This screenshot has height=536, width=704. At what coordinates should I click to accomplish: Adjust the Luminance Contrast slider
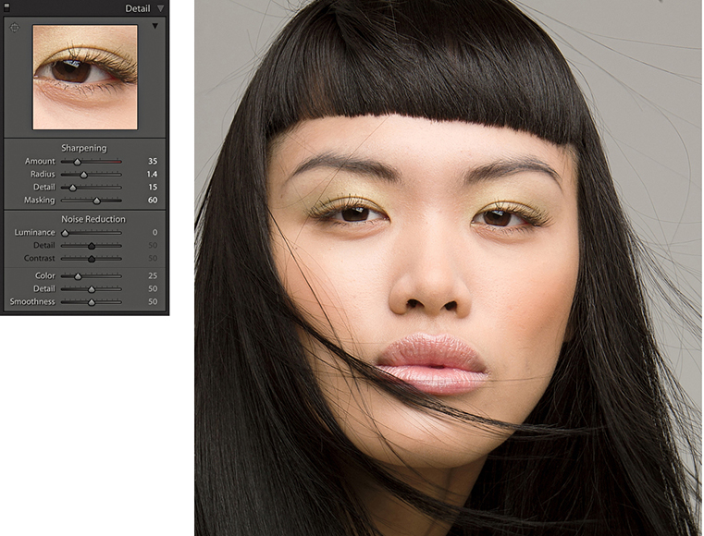click(x=92, y=259)
